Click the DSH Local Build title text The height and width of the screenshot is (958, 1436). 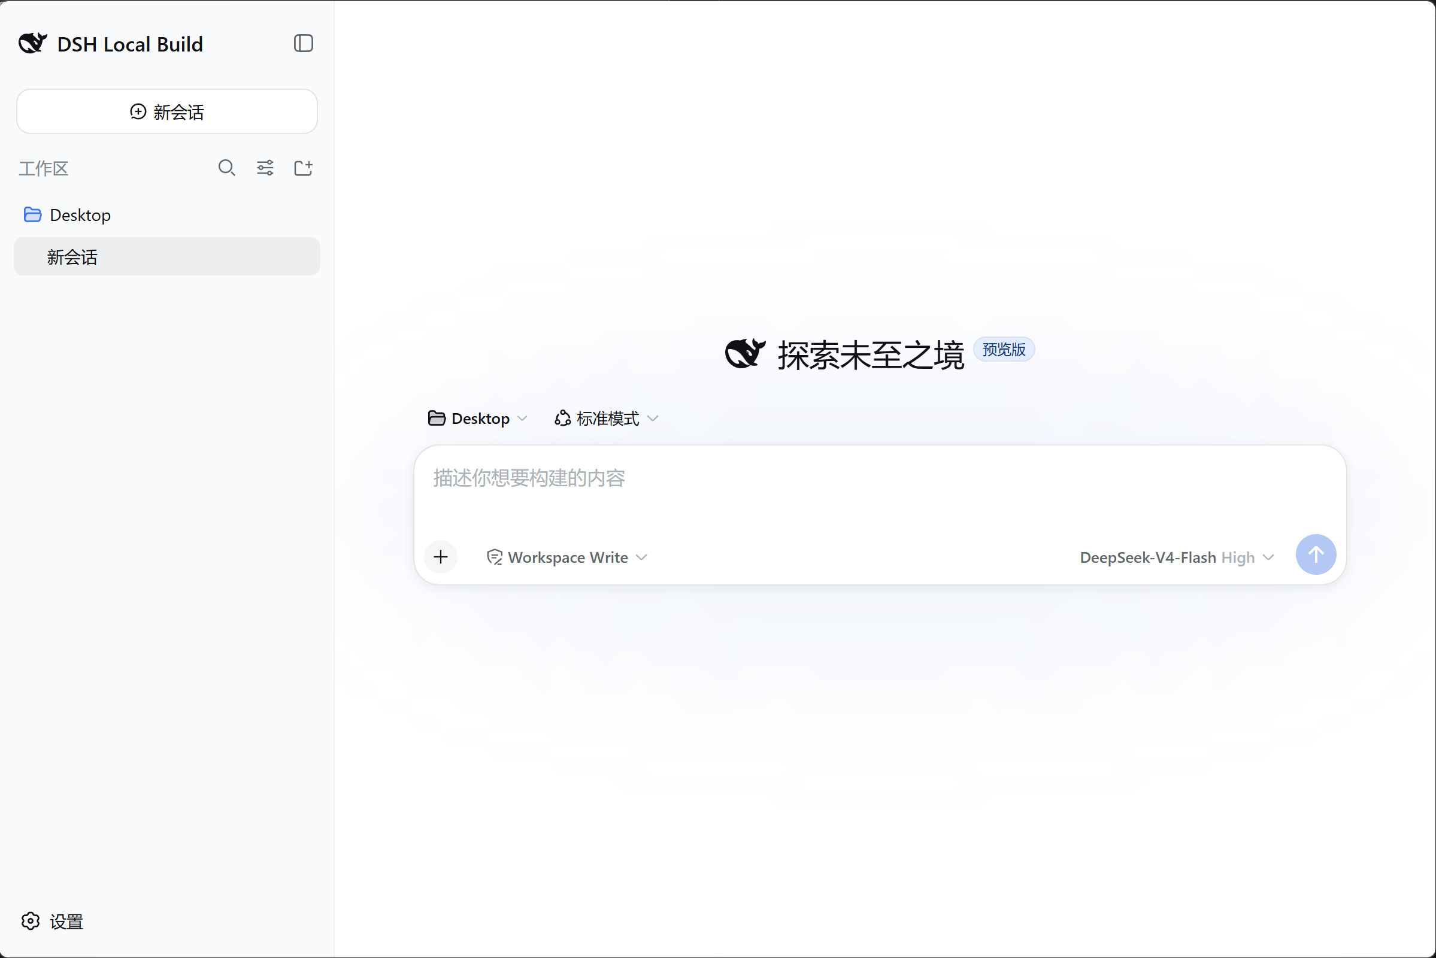click(x=130, y=44)
